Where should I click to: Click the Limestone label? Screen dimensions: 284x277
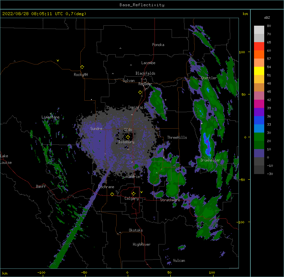[x=50, y=117]
